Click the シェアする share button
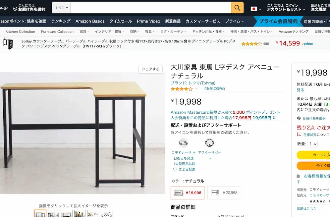 [x=150, y=69]
